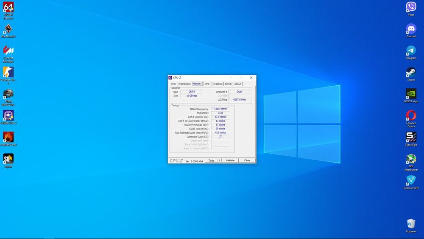Click the Size field showing 16 GBytes
The width and height of the screenshot is (424, 239).
192,96
